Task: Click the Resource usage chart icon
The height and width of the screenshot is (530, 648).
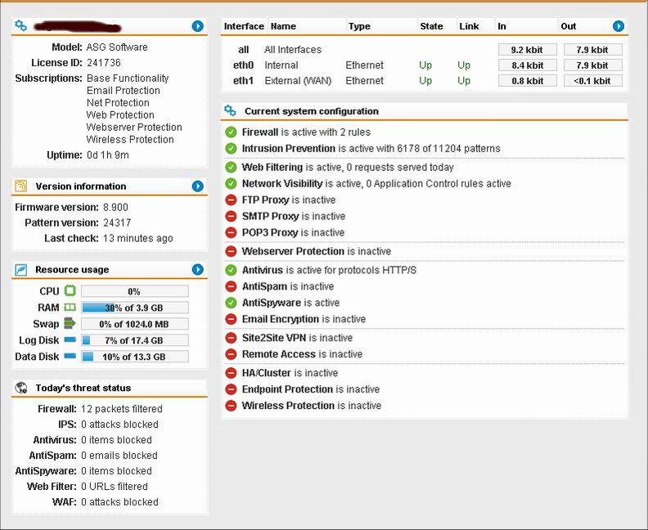Action: (x=22, y=270)
